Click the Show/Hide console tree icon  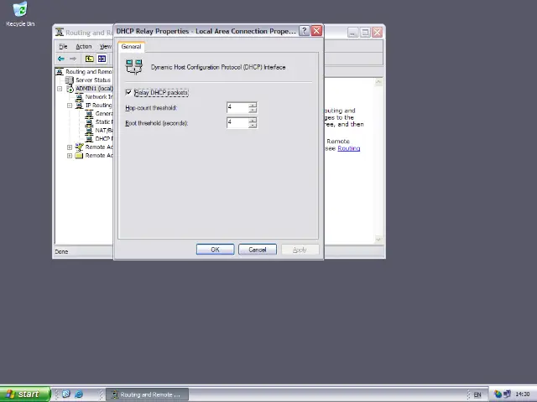point(102,59)
